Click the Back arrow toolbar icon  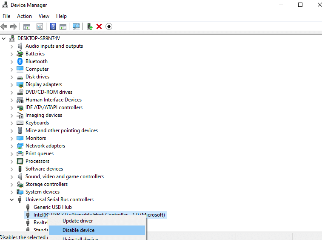[x=4, y=26]
